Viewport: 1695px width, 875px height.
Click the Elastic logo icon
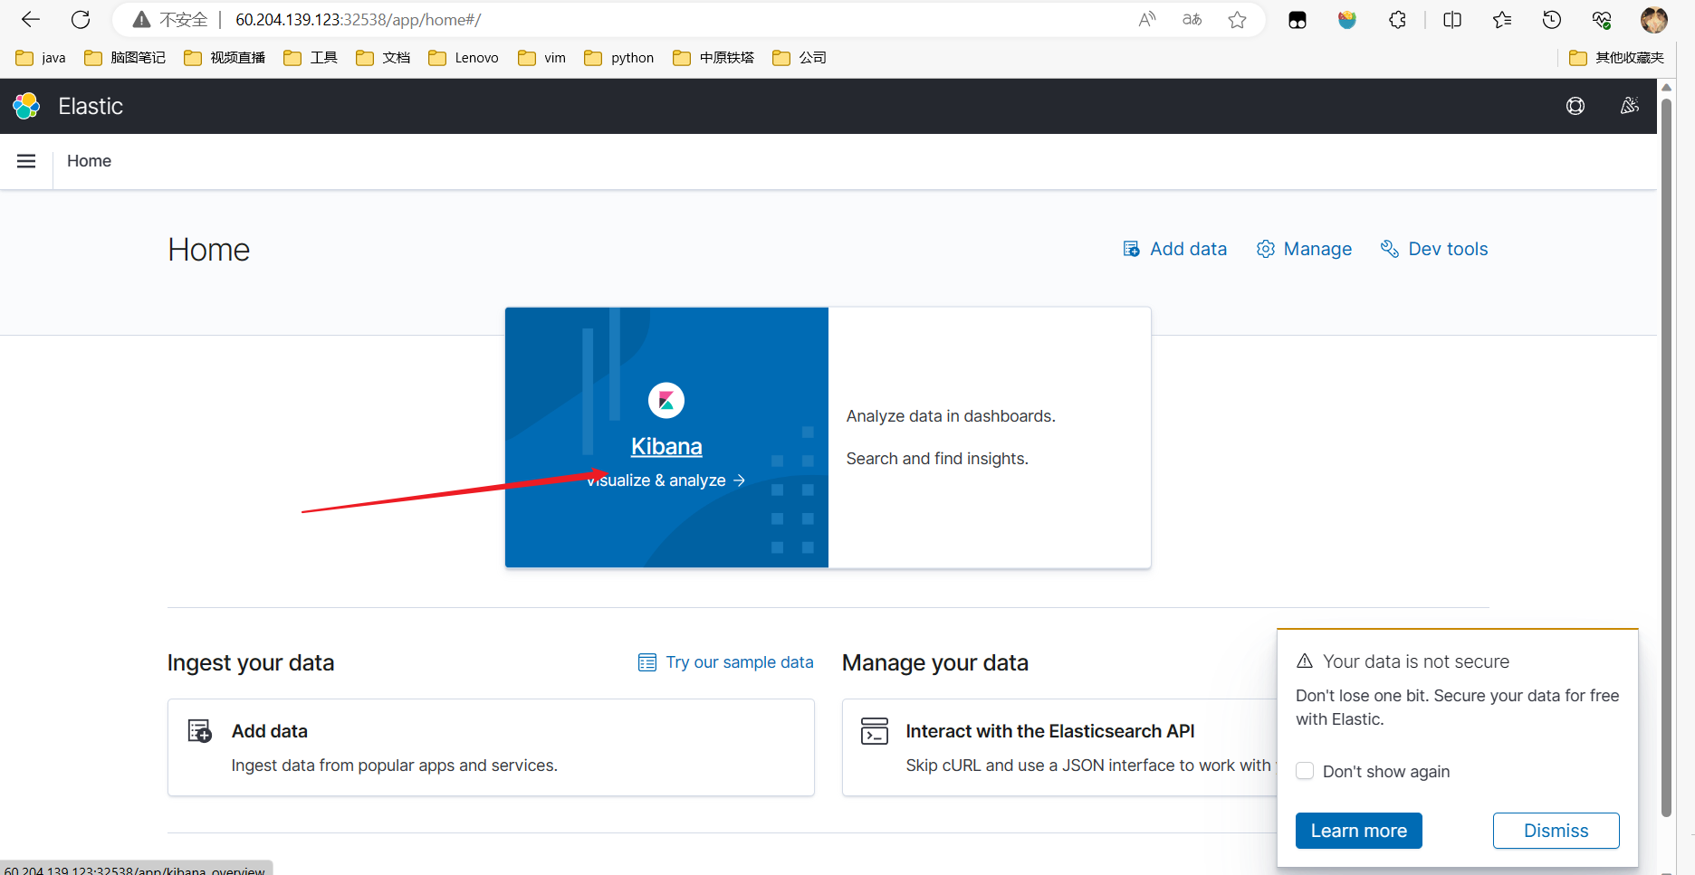point(26,106)
